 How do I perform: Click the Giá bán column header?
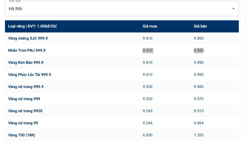tap(200, 26)
